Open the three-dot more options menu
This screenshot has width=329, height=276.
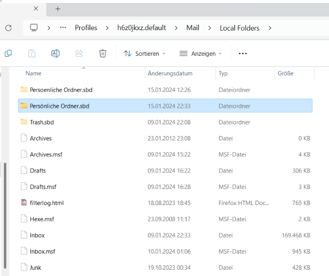tap(243, 53)
